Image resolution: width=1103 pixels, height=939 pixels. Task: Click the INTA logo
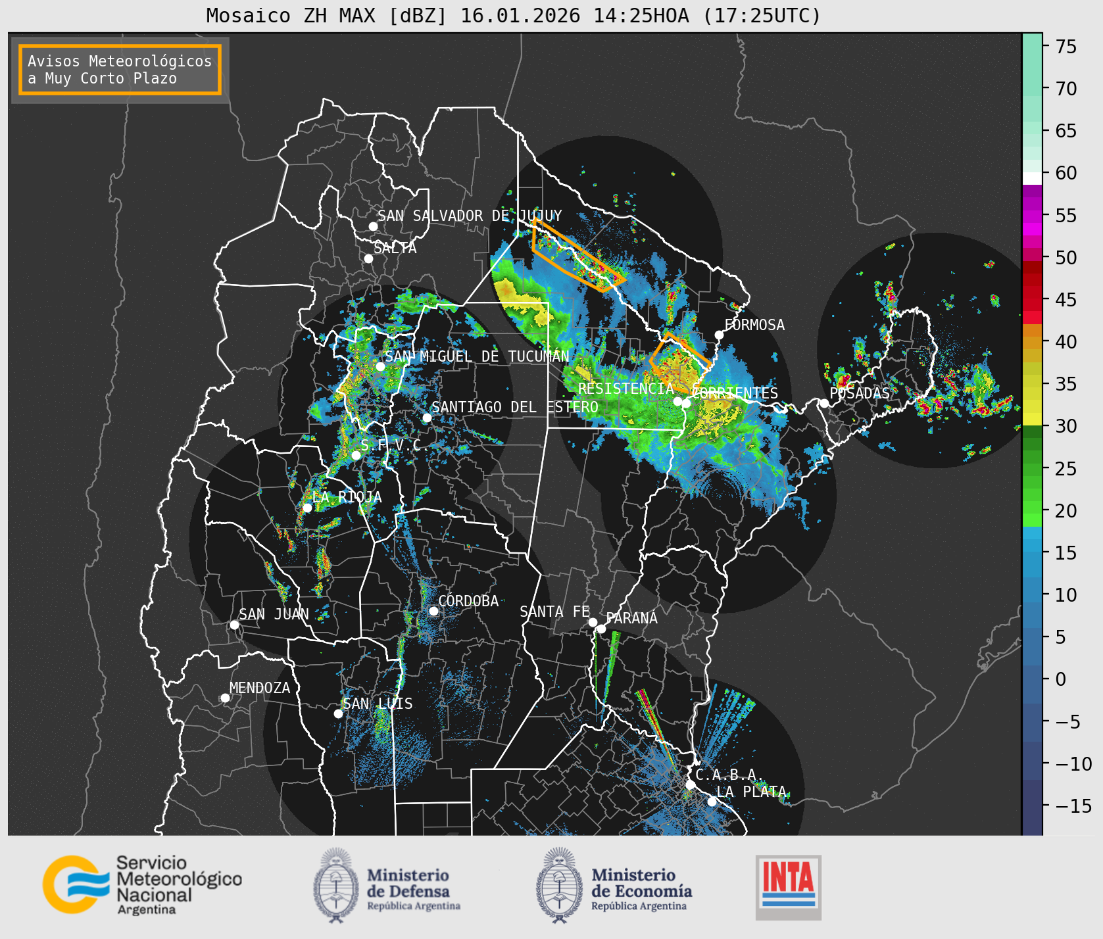(x=788, y=887)
